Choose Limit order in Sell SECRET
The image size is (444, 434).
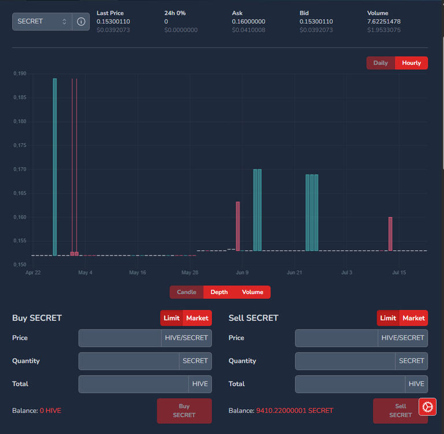pos(388,318)
